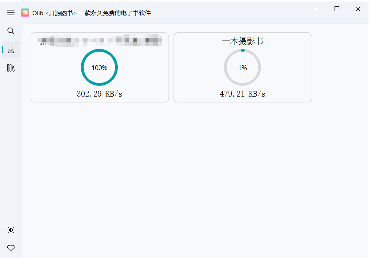Minimize the Olib window
Viewport: 370px width, 258px height.
[316, 9]
